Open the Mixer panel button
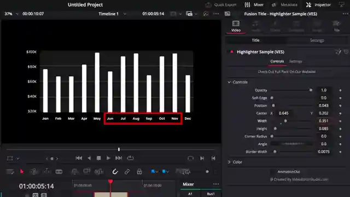350x197 pixels. point(254,5)
